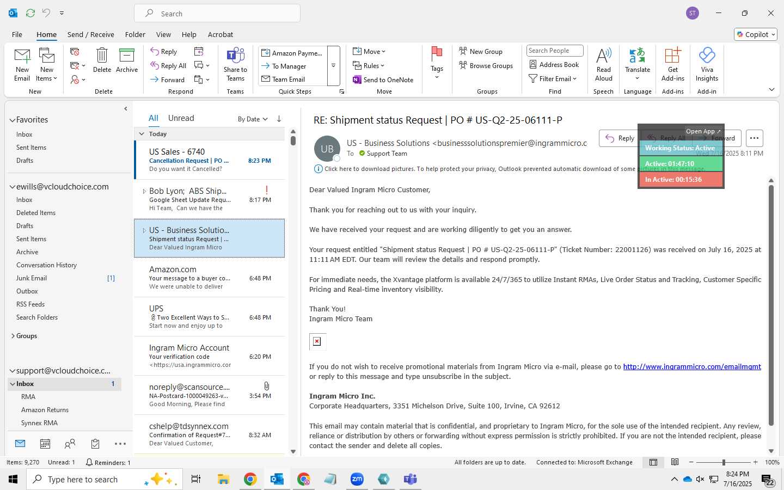The image size is (784, 490).
Task: Click the To Manager quick step
Action: [289, 66]
